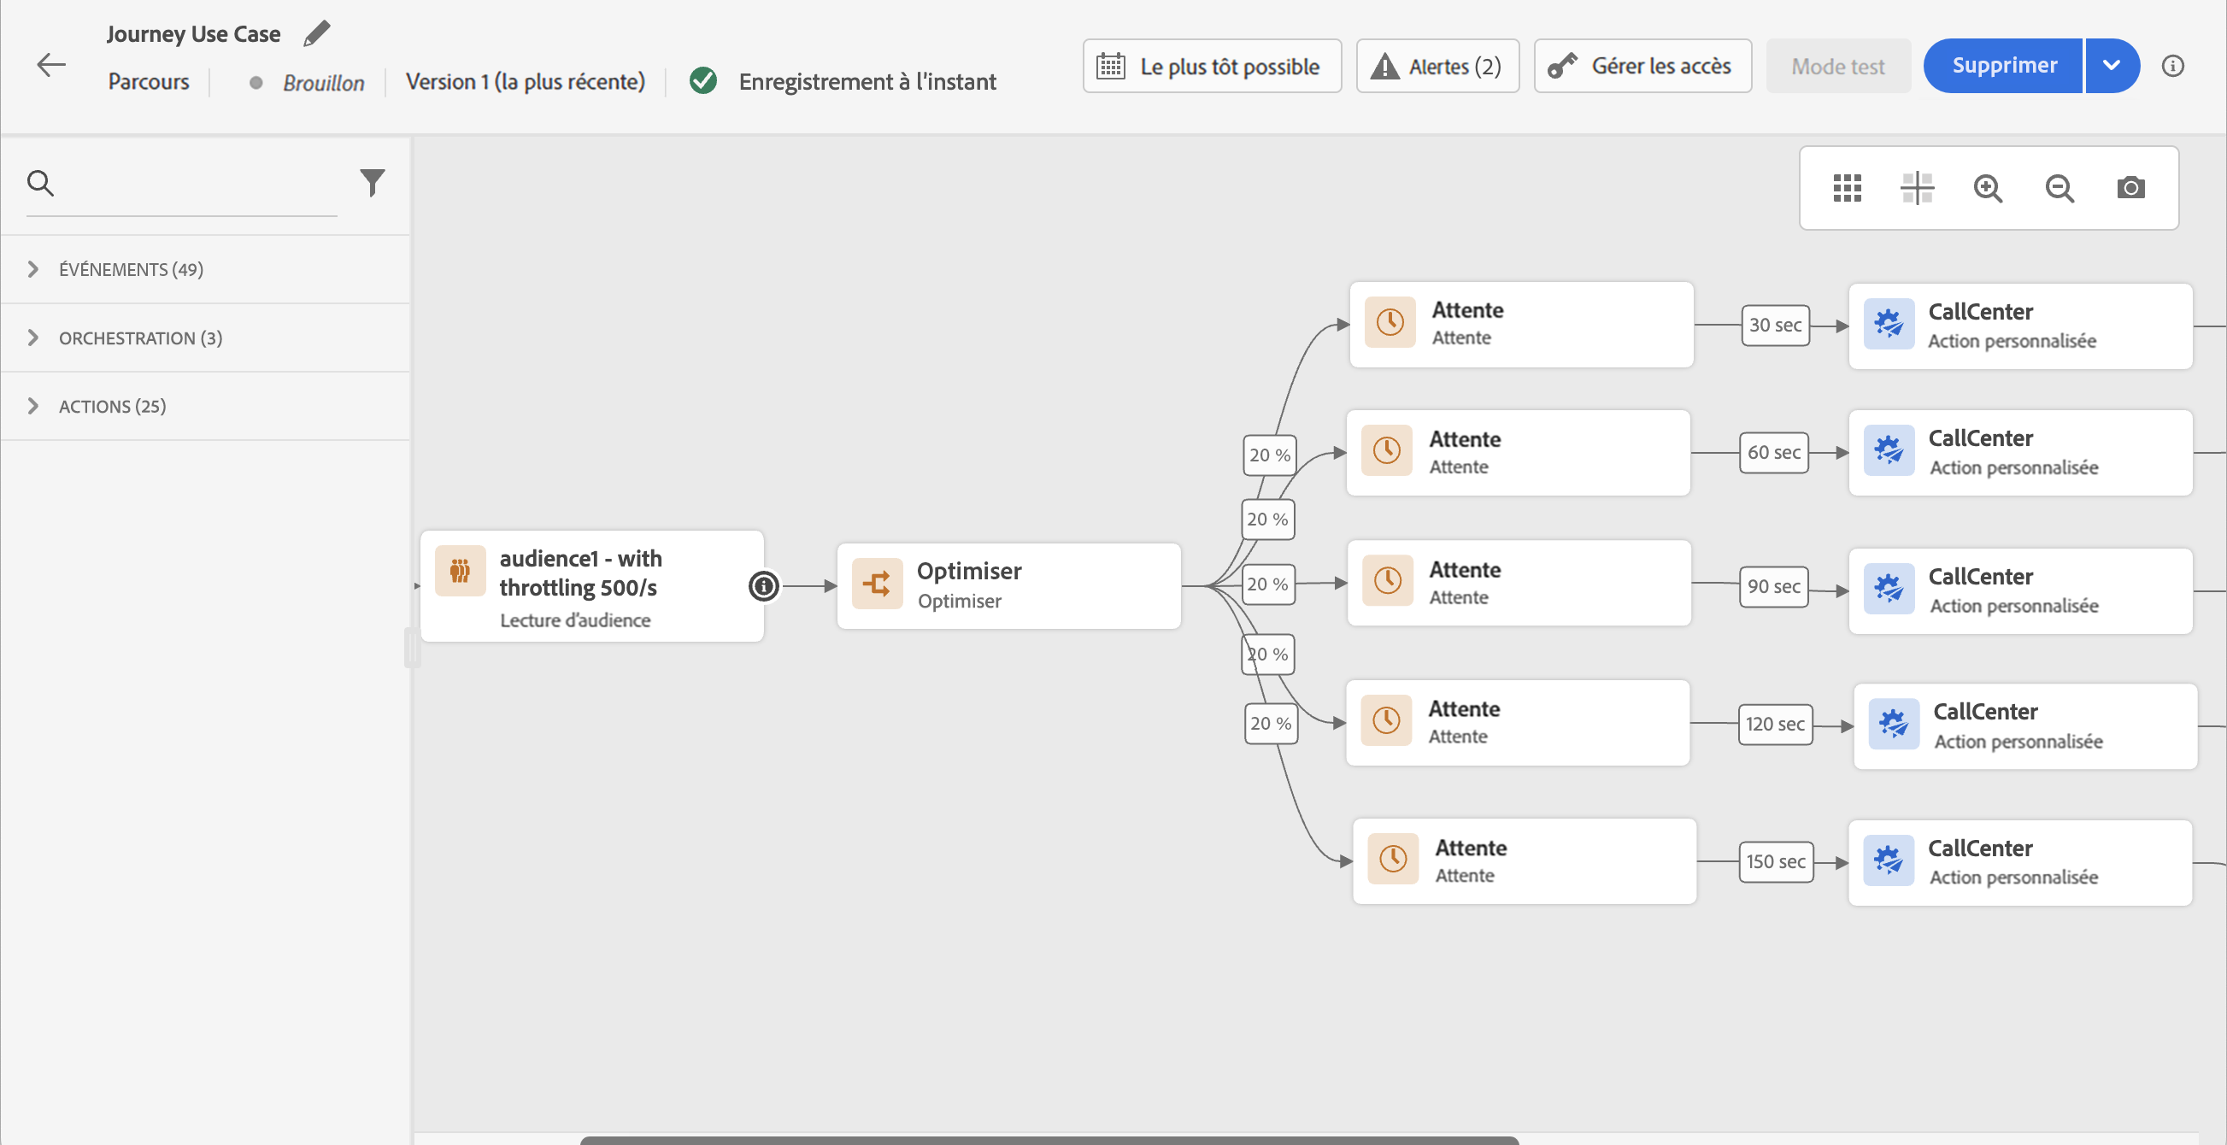
Task: Click the grid dots icon in canvas toolbar
Action: [1847, 187]
